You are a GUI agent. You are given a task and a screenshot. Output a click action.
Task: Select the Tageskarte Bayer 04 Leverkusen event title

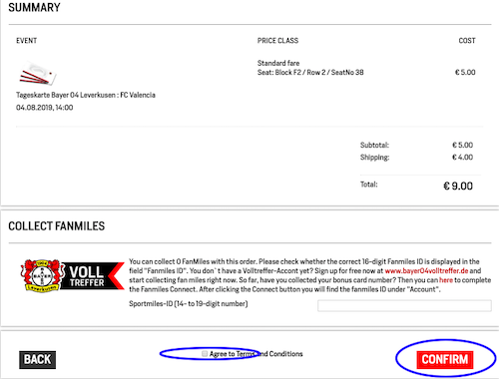(x=86, y=95)
